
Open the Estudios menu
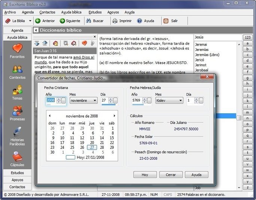point(95,12)
